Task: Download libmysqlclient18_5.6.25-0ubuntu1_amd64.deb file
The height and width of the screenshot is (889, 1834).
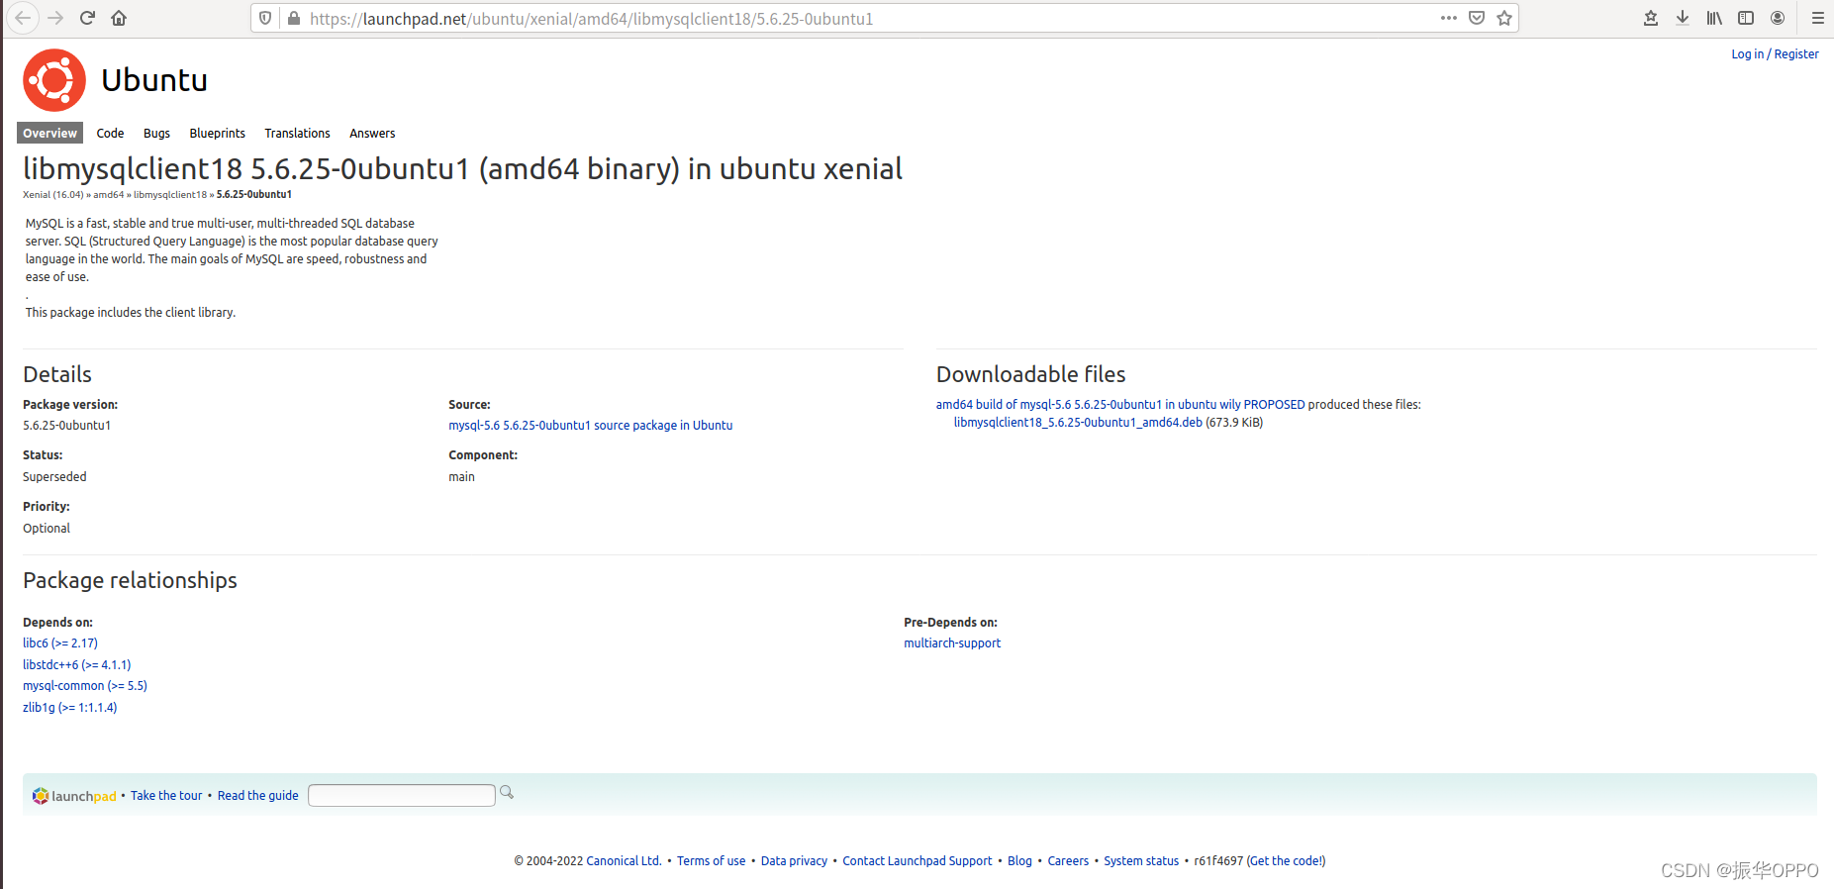Action: tap(1078, 423)
